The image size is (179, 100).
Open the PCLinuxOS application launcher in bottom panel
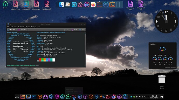point(17,97)
